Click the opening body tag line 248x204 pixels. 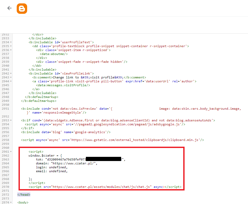click(23, 202)
